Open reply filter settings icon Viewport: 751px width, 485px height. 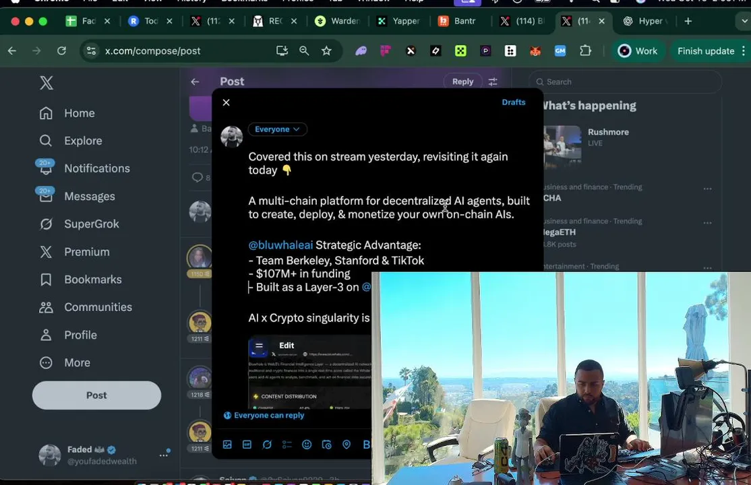tap(493, 82)
